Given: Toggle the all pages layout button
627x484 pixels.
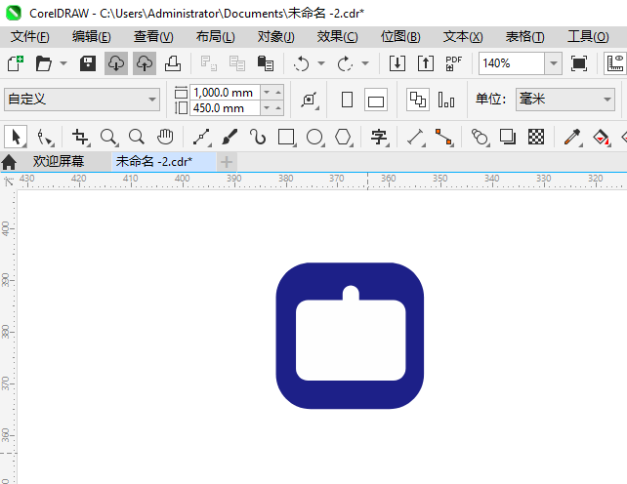Looking at the screenshot, I should (418, 100).
